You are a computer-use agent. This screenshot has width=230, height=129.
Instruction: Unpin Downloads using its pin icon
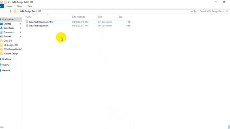click(20, 28)
